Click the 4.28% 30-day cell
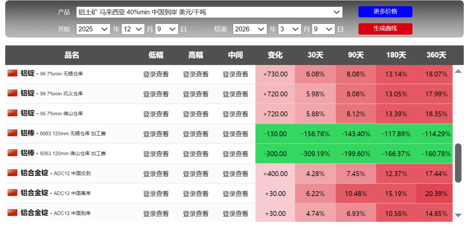 coord(315,174)
